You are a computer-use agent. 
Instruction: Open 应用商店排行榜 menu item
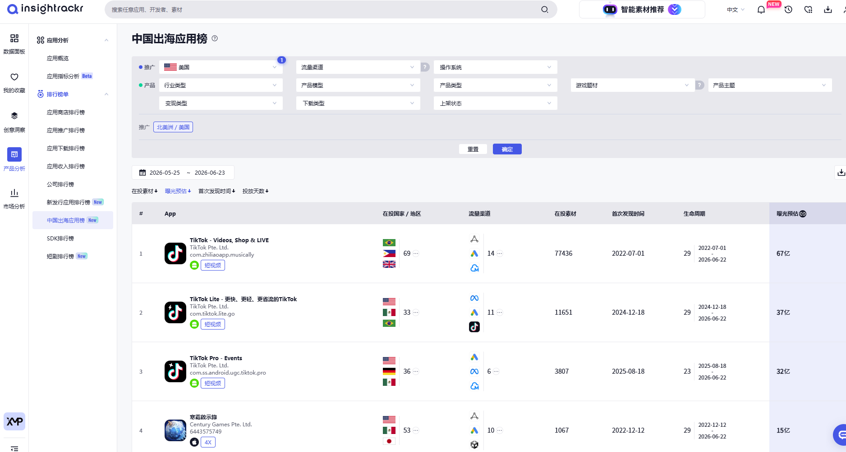(x=66, y=112)
